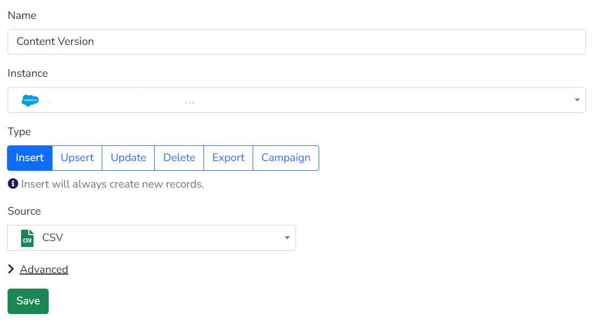
Task: Open the Source dropdown arrow
Action: 287,237
